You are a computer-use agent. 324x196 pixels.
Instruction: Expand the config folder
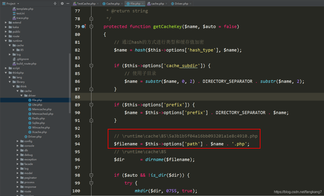click(x=18, y=141)
